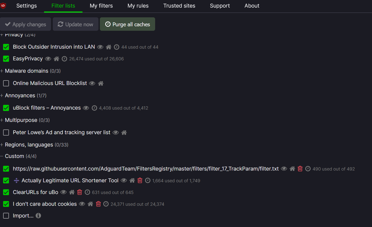View content of Peter Lowe's Ad server list
This screenshot has width=372, height=227.
(x=116, y=133)
